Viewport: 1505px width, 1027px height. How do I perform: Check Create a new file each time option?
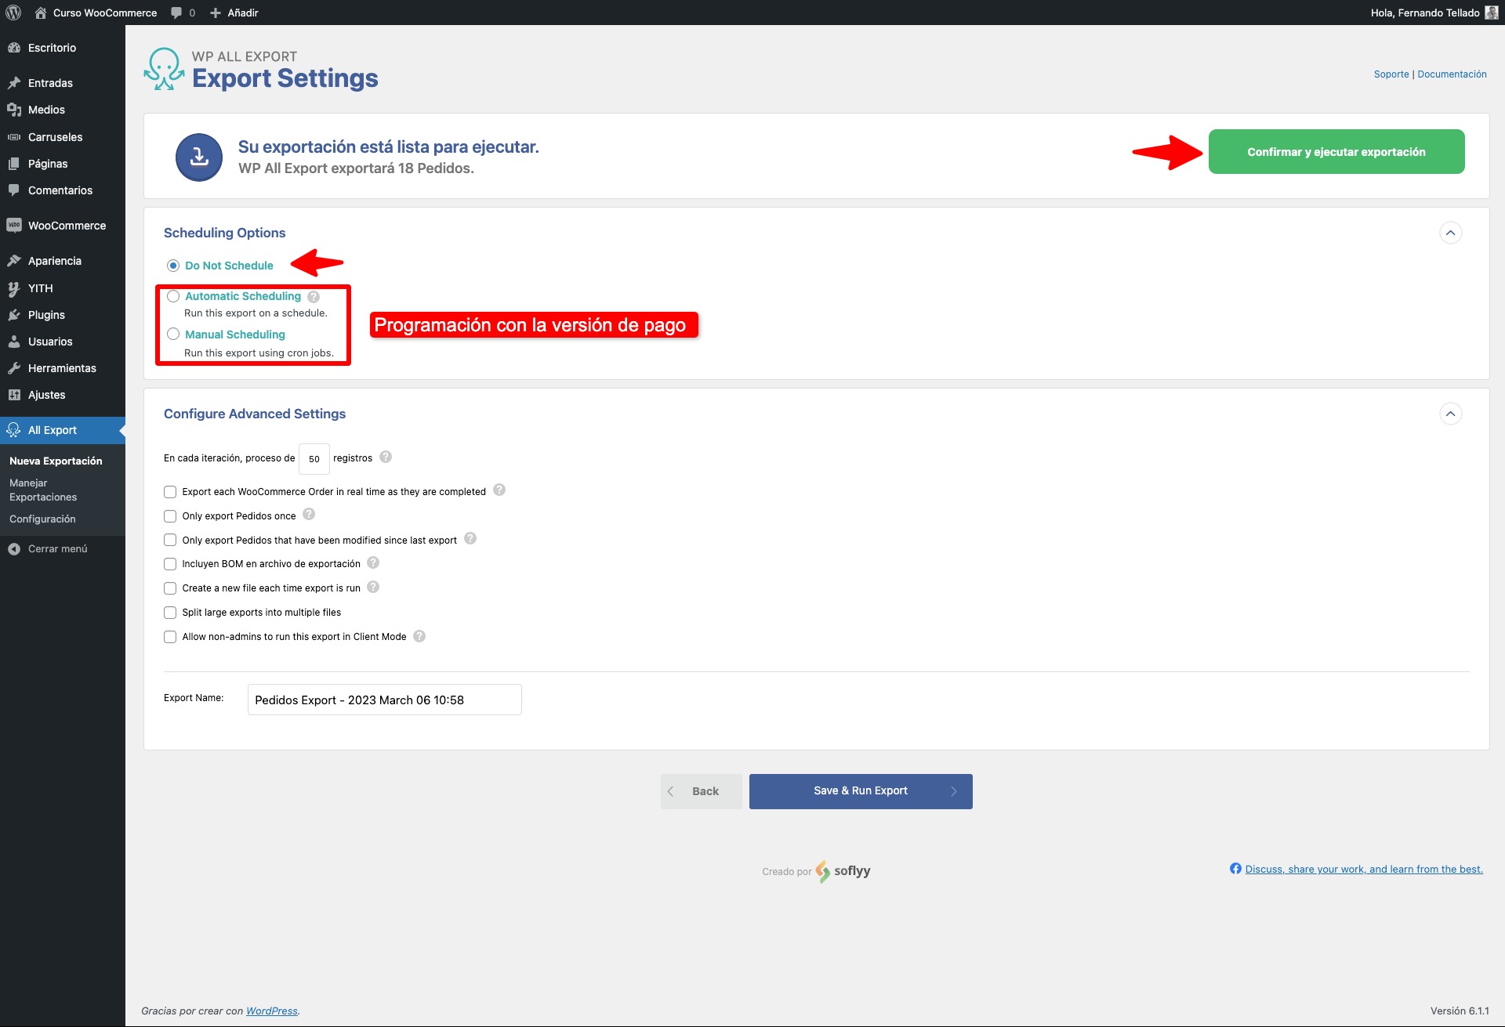pyautogui.click(x=170, y=588)
